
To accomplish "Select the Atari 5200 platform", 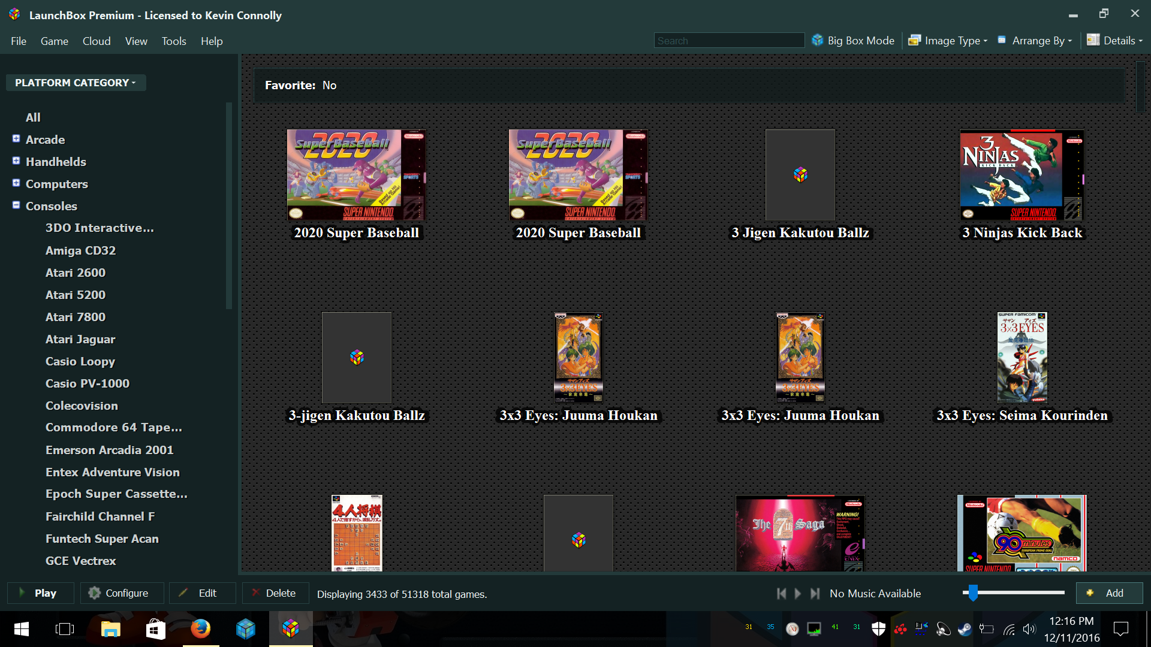I will [76, 295].
